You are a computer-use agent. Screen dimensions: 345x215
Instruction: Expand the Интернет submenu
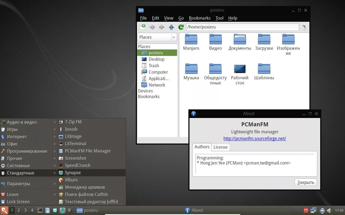pos(29,137)
